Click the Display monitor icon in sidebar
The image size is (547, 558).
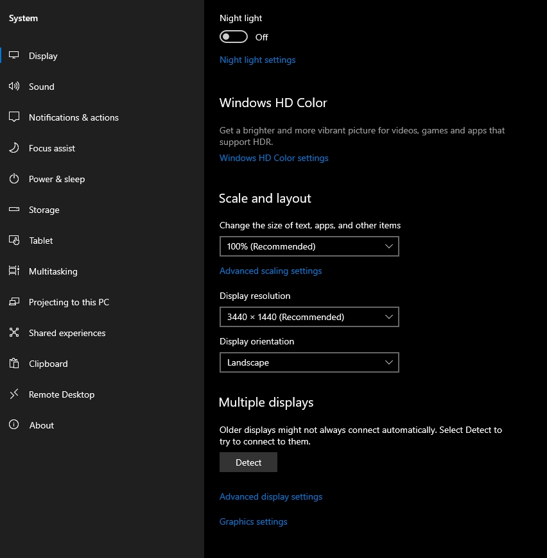coord(14,56)
